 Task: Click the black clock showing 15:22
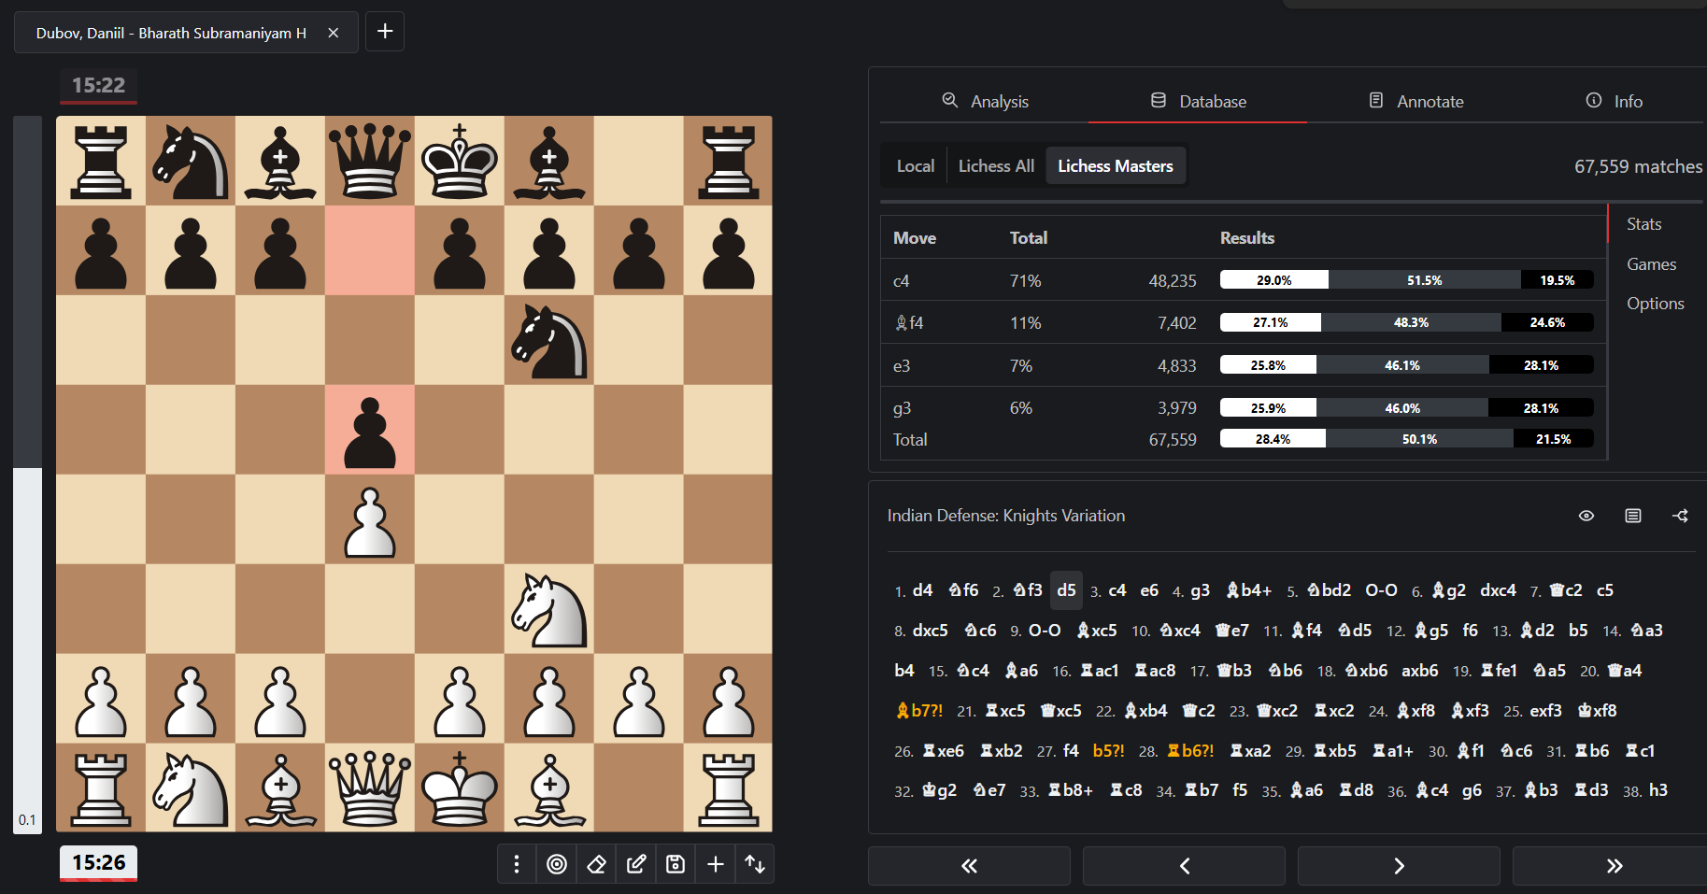click(99, 85)
